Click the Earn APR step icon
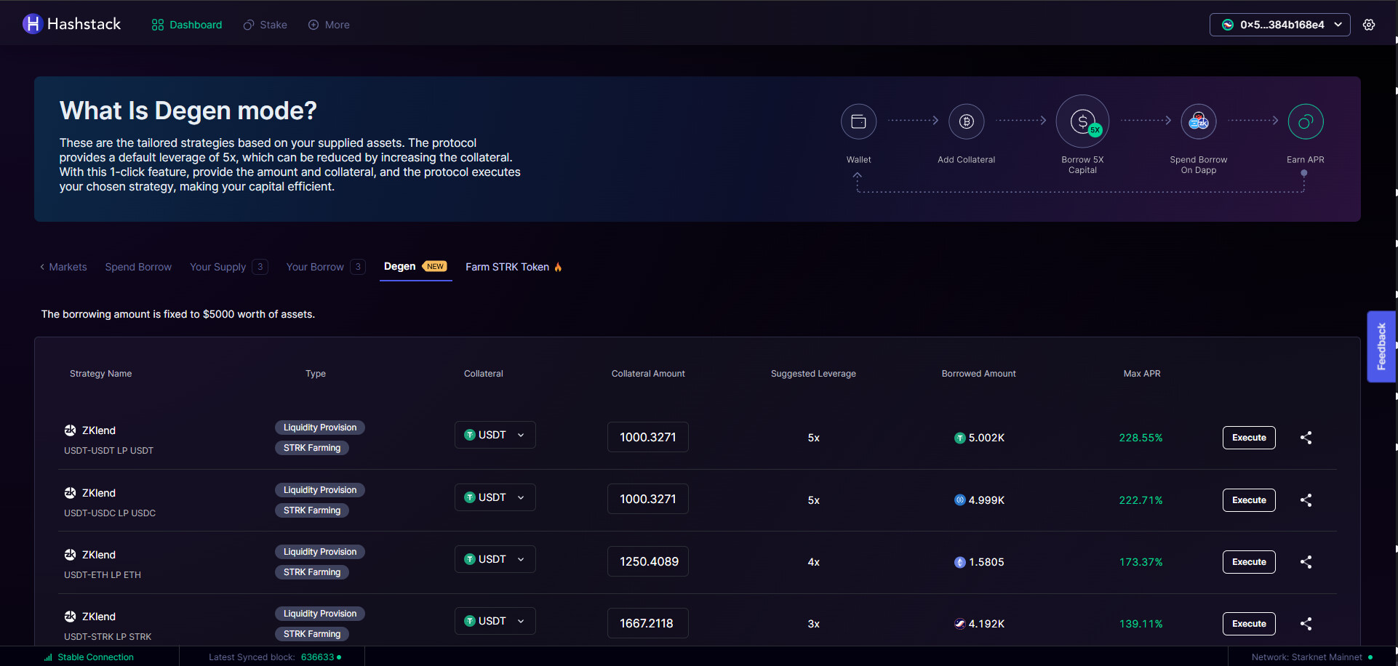The image size is (1398, 666). point(1306,121)
